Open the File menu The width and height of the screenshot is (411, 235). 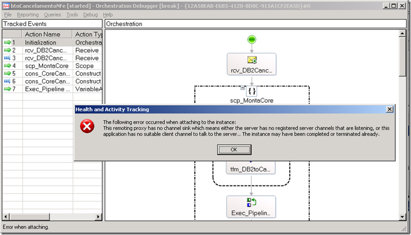pos(8,14)
